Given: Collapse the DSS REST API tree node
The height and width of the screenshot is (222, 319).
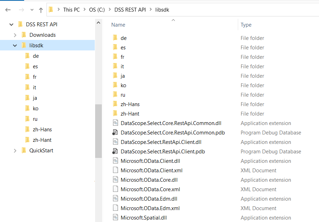Looking at the screenshot, I should click(x=12, y=25).
